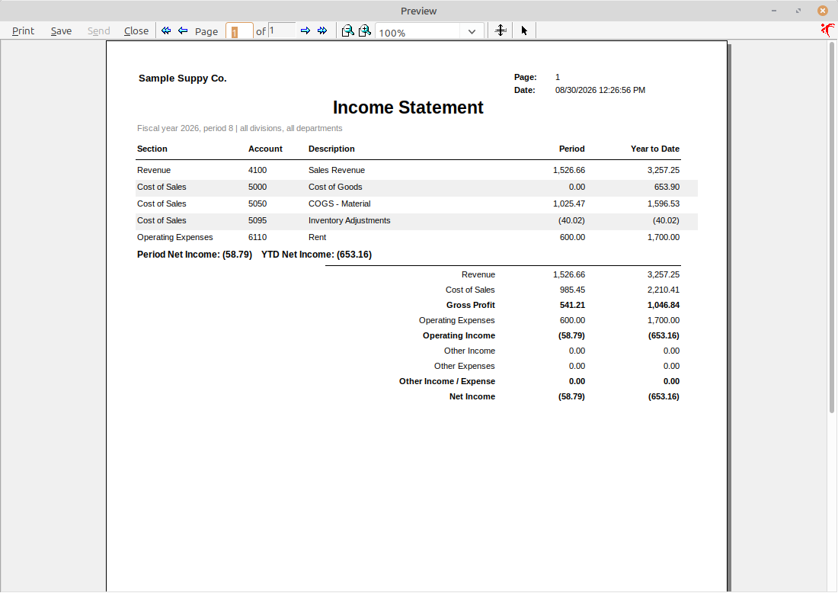Image resolution: width=838 pixels, height=593 pixels.
Task: Go to first page arrow icon
Action: click(x=166, y=30)
